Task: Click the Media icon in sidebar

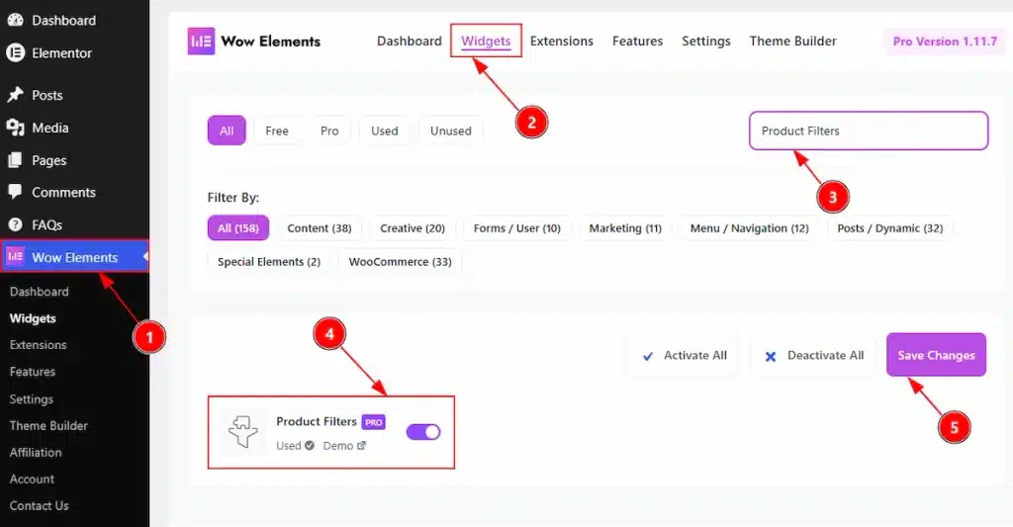Action: (x=15, y=128)
